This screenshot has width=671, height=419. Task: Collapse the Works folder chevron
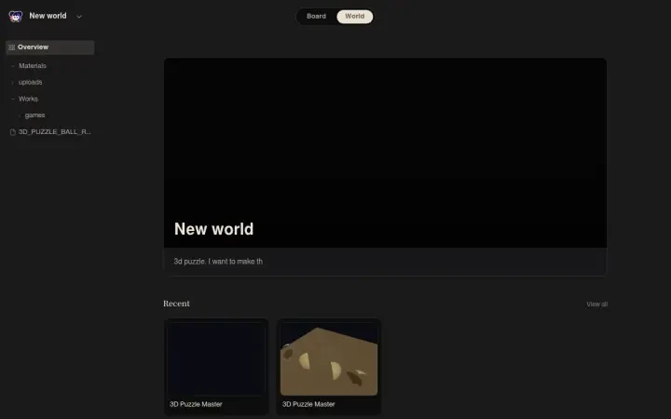point(12,99)
